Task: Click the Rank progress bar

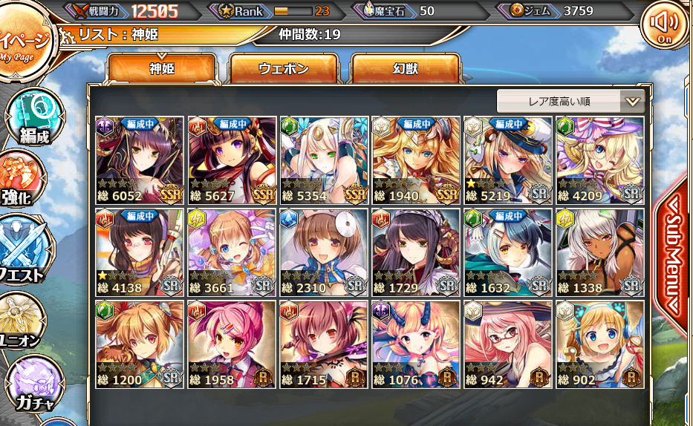Action: (x=293, y=11)
